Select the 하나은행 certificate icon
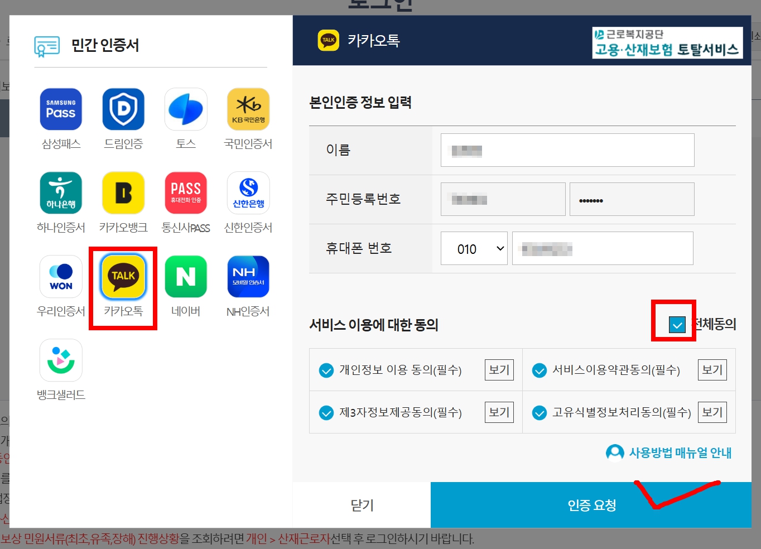The height and width of the screenshot is (549, 761). click(x=61, y=193)
